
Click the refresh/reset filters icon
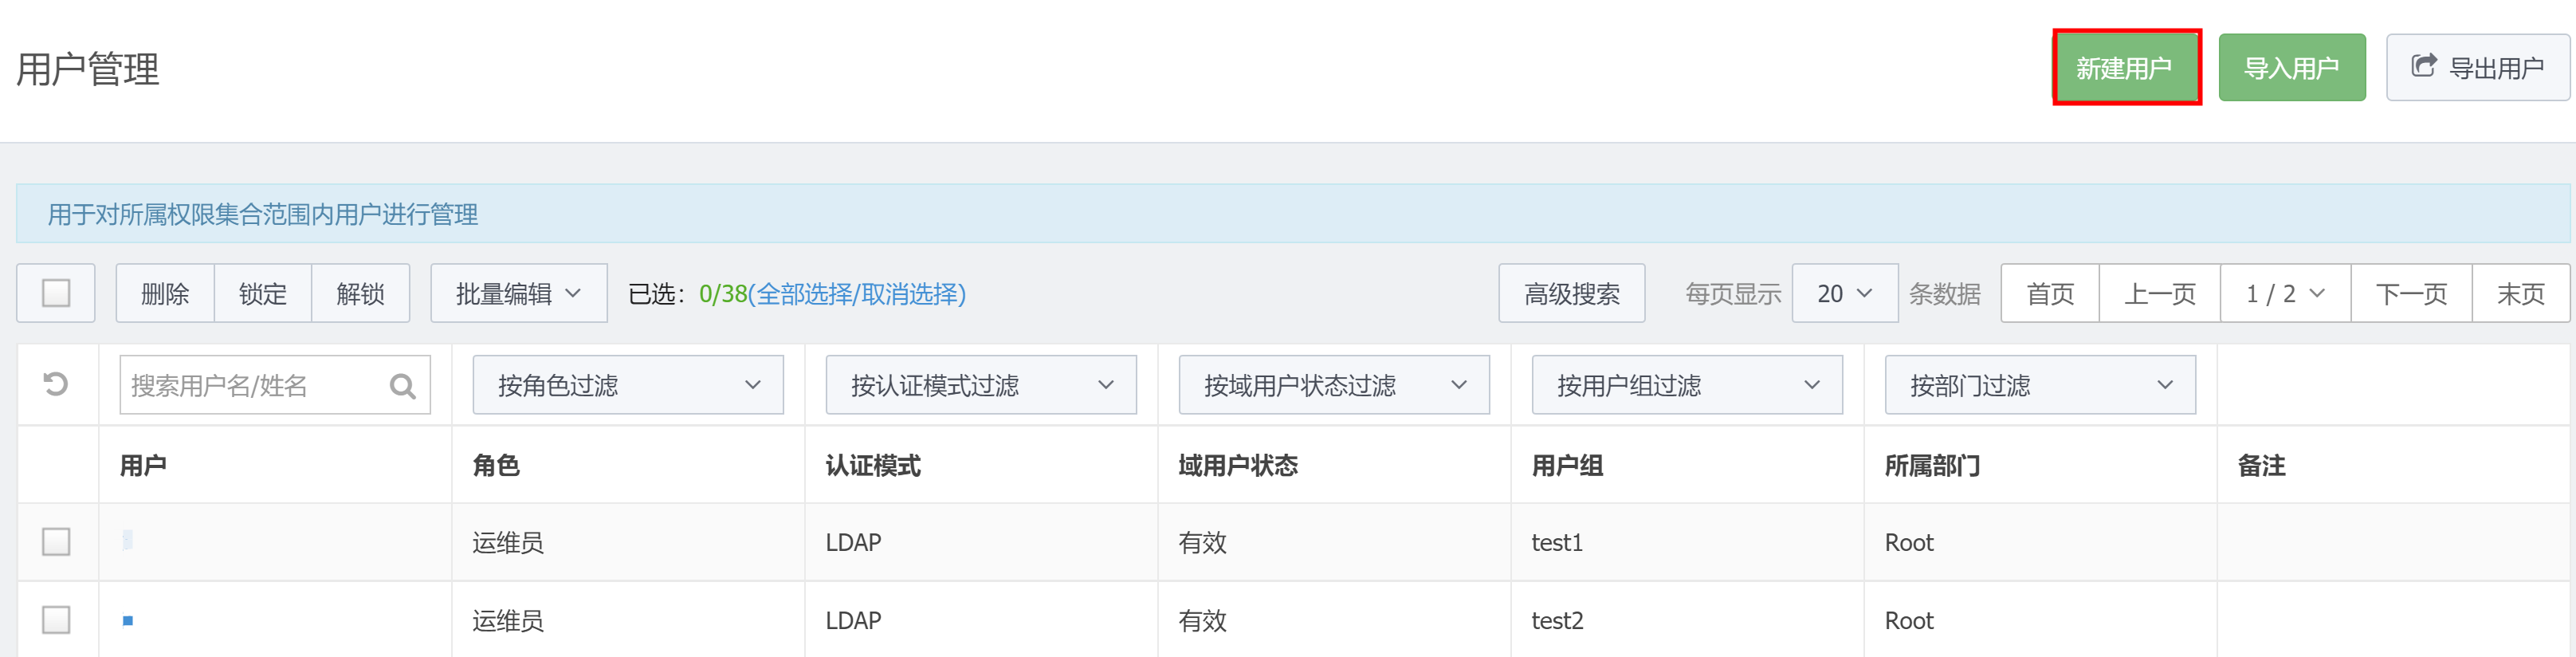tap(56, 384)
